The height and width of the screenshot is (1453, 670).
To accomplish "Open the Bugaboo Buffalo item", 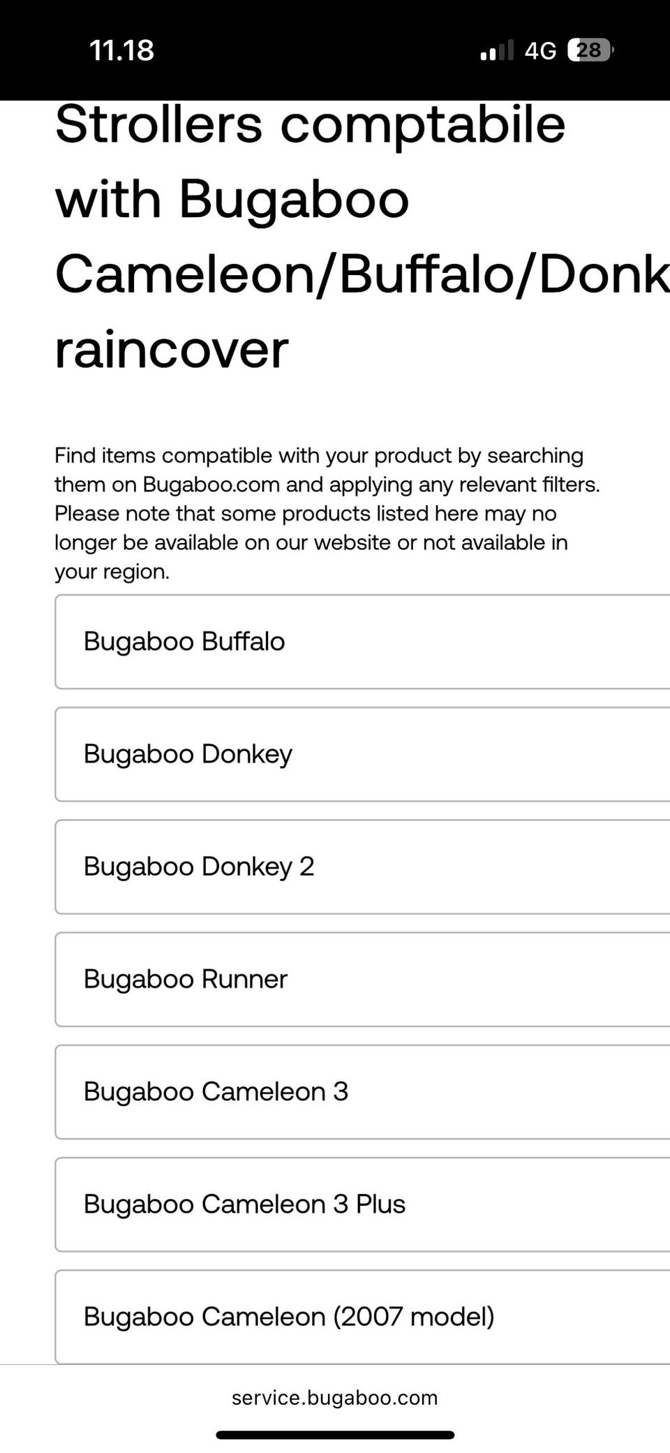I will click(x=362, y=642).
